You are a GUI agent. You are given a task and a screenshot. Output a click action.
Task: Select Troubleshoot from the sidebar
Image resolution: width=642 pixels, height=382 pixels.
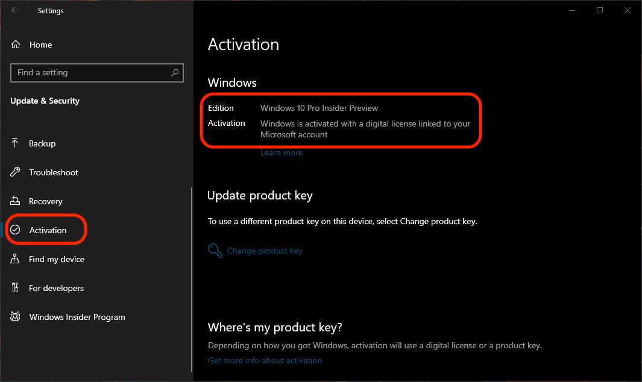[x=54, y=172]
